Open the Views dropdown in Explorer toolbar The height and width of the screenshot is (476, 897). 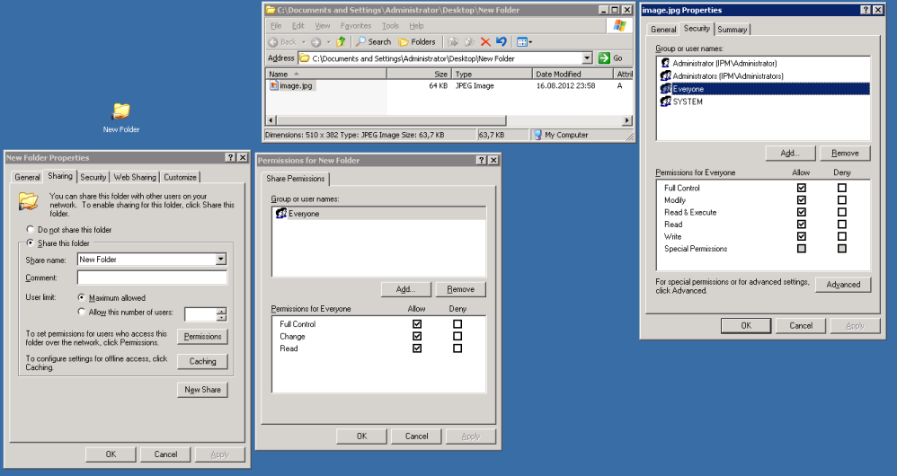(525, 41)
